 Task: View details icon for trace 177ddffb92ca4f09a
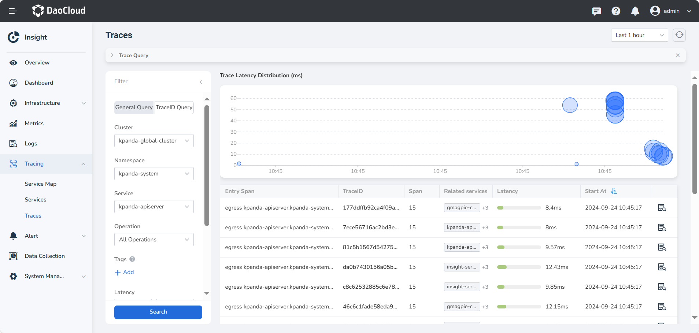pyautogui.click(x=662, y=208)
